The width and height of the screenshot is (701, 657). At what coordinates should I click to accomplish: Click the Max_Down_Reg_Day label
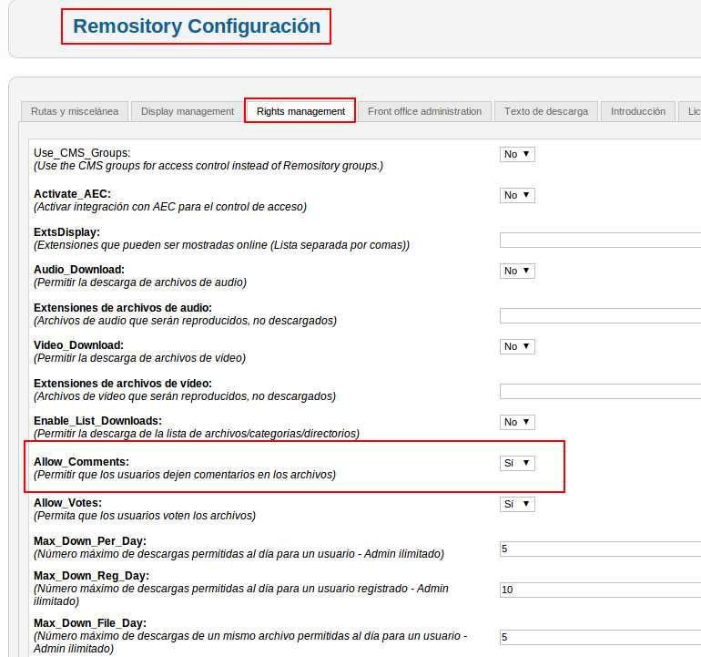point(91,576)
